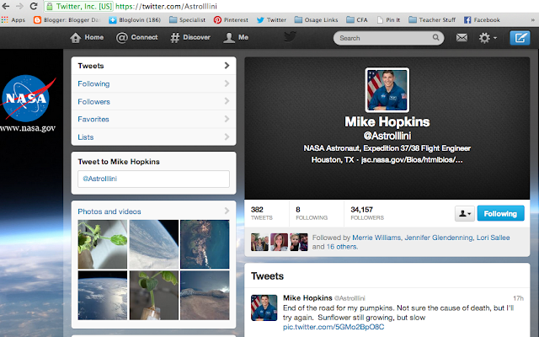This screenshot has height=337, width=539.
Task: Open the jsc.nasa.gov bio link
Action: (412, 160)
